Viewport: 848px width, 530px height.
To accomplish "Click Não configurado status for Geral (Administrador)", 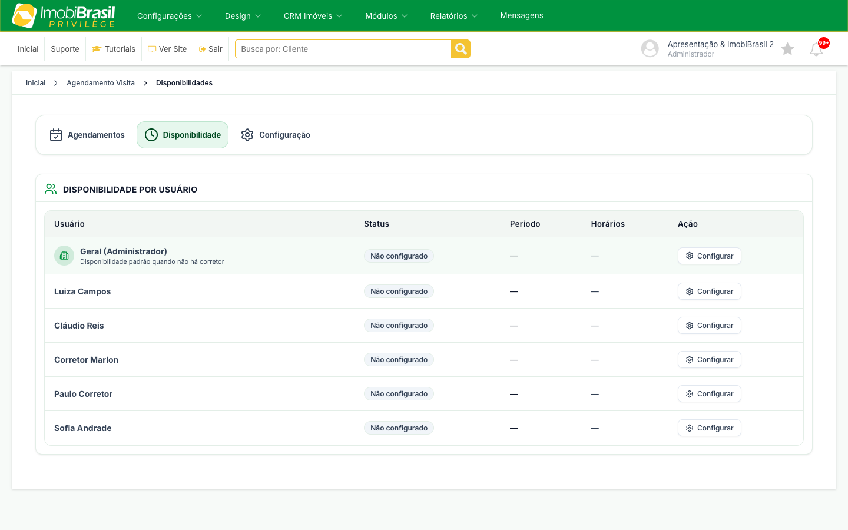I will 399,256.
